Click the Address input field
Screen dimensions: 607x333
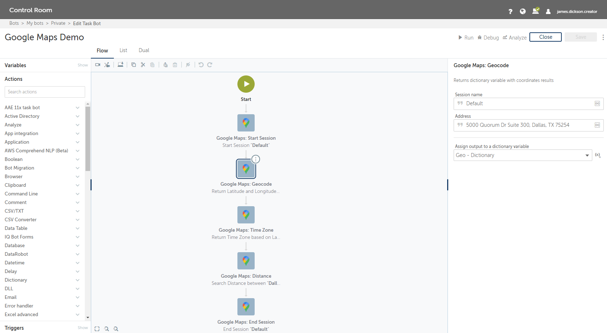click(x=529, y=125)
